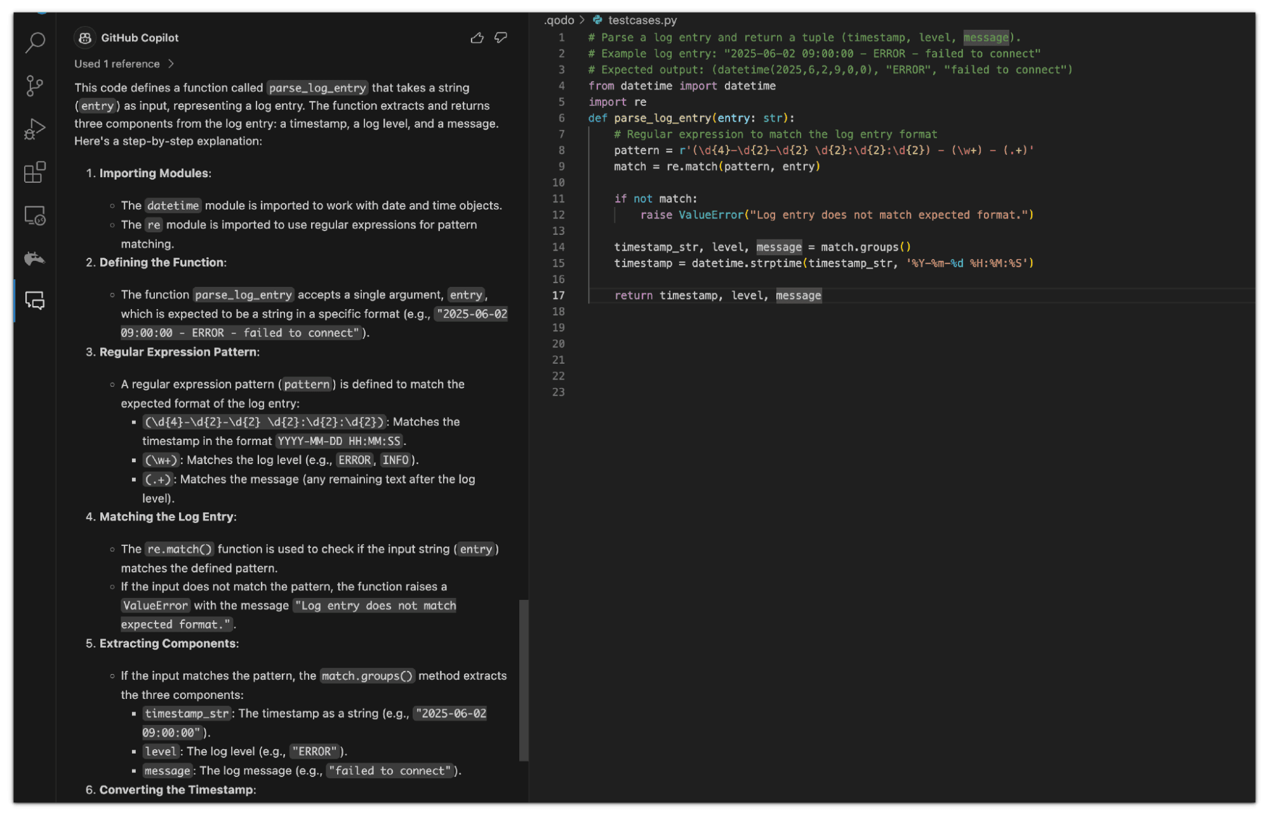Click the chat panel vertical scrollbar
The image size is (1269, 817).
pyautogui.click(x=524, y=679)
